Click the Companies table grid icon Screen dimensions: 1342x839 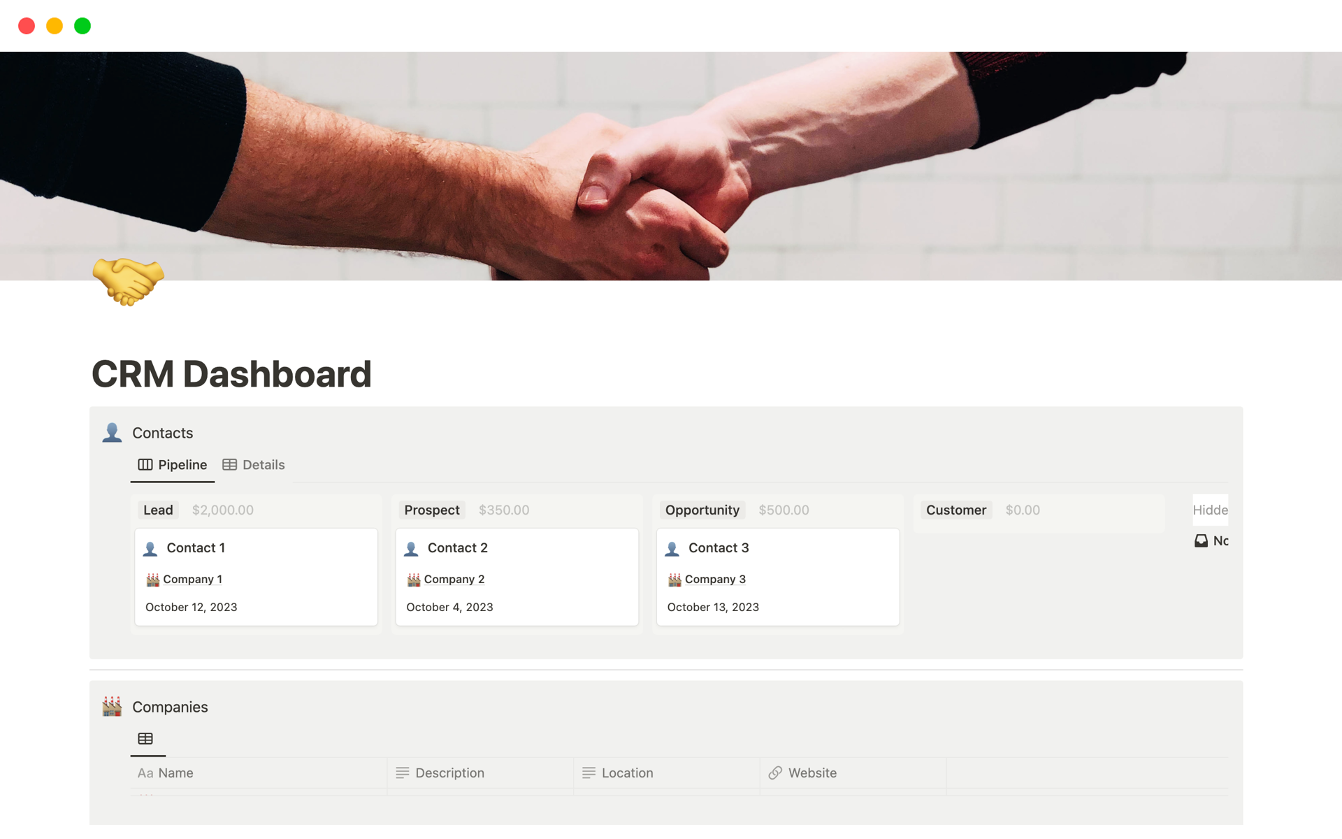pos(146,738)
